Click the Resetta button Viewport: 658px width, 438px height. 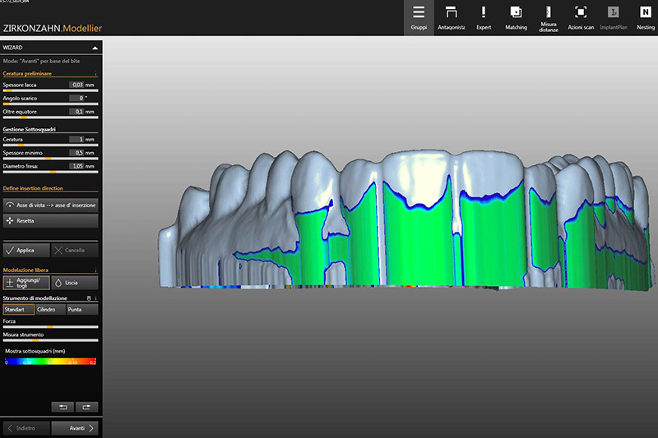(50, 221)
